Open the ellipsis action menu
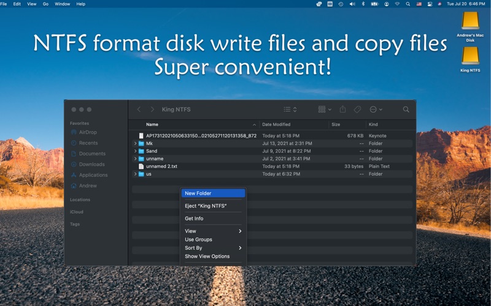 pos(376,110)
